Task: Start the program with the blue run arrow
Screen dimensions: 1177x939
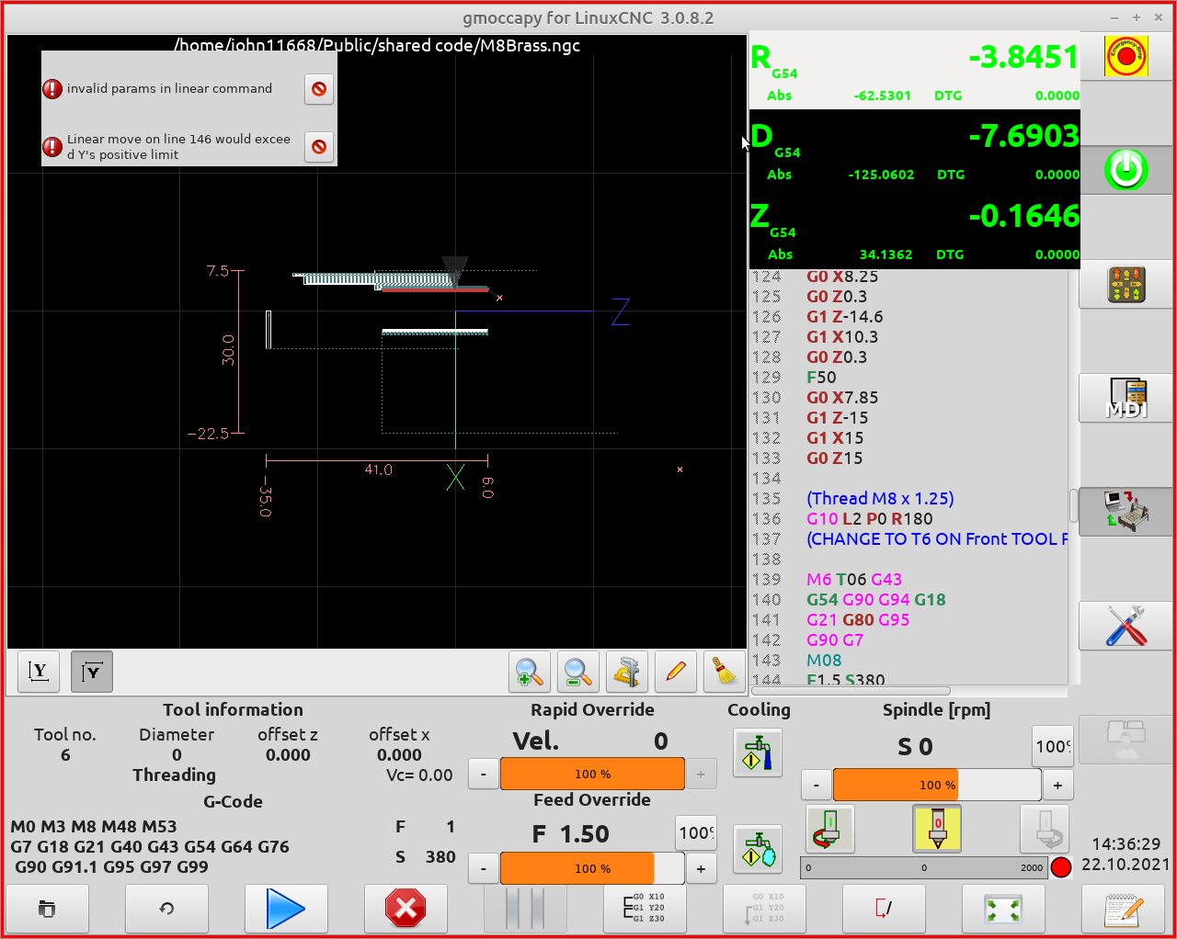Action: click(x=286, y=909)
